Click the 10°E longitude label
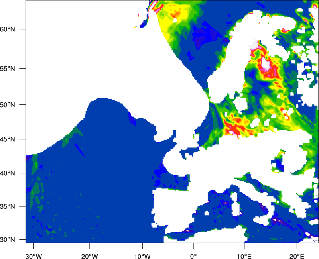 244,256
